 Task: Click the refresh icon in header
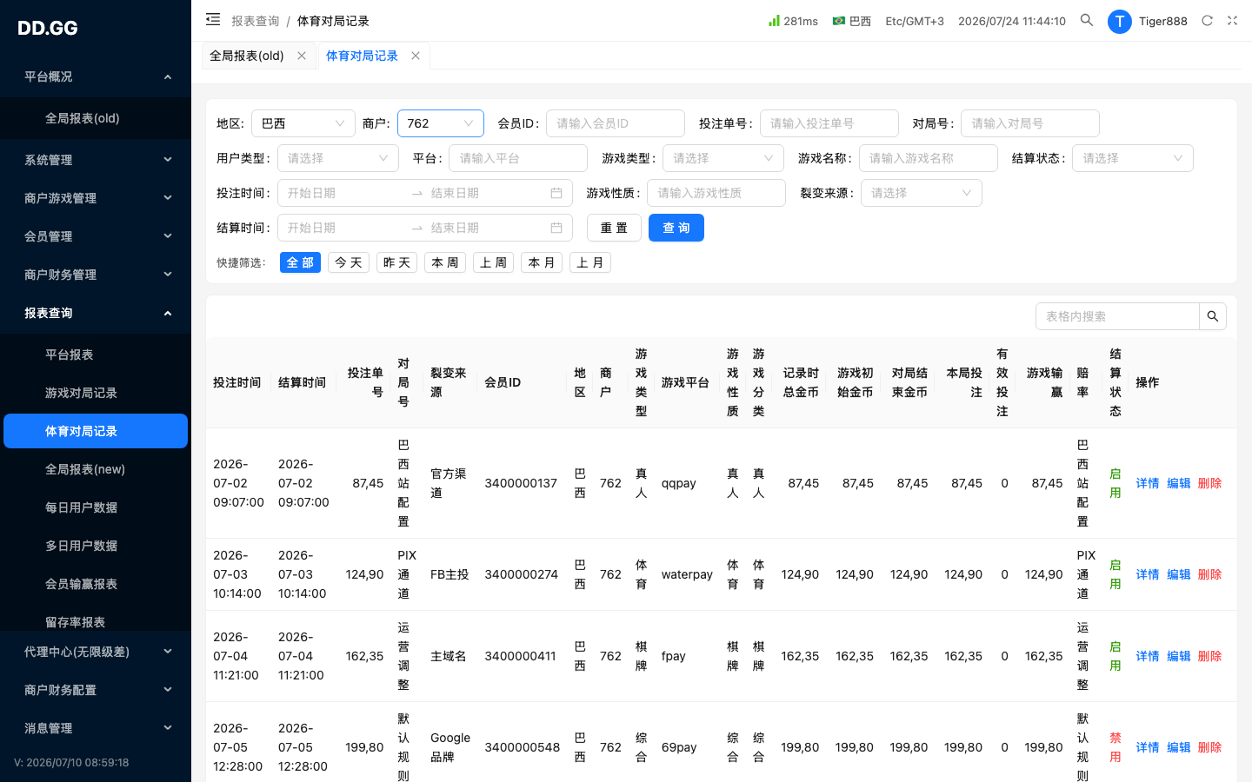point(1207,20)
